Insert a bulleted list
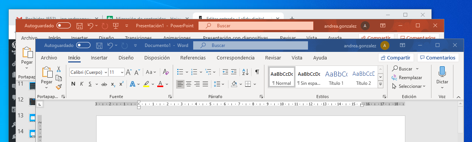The height and width of the screenshot is (142, 472). pos(180,72)
